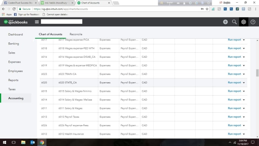Bookmark page with the star icon
Screen dimensions: 259x146
pyautogui.click(x=207, y=9)
